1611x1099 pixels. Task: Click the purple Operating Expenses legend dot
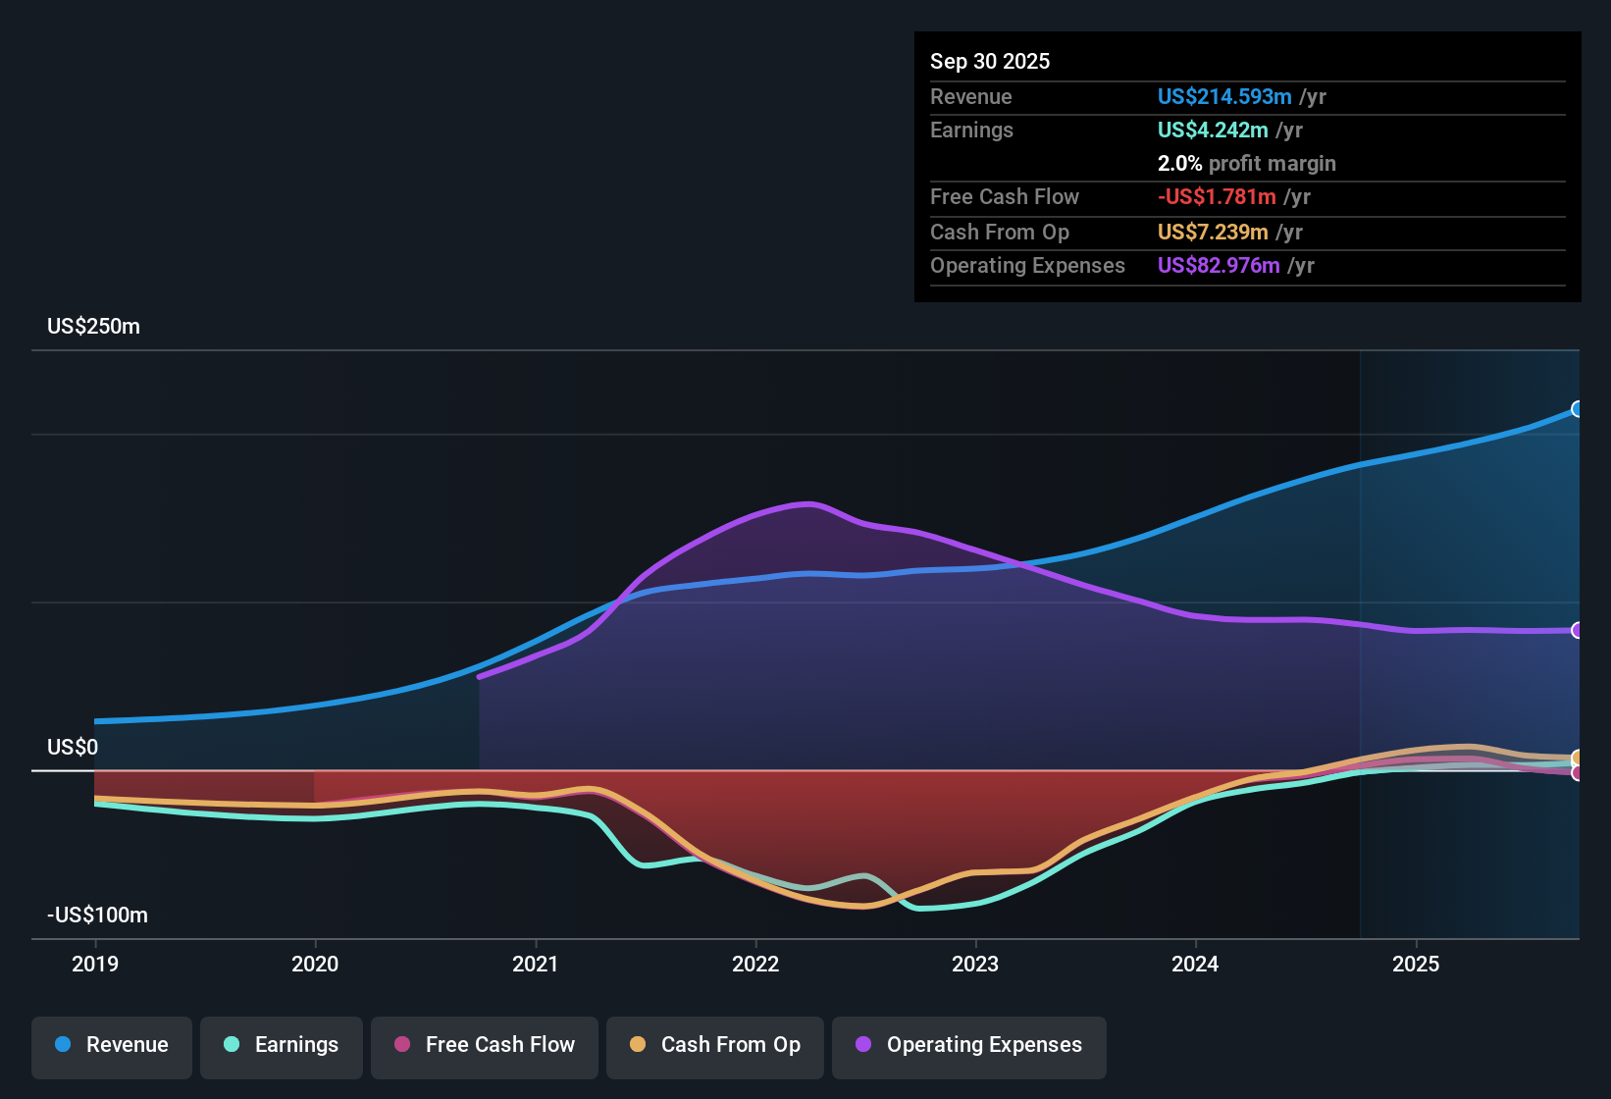point(860,1045)
